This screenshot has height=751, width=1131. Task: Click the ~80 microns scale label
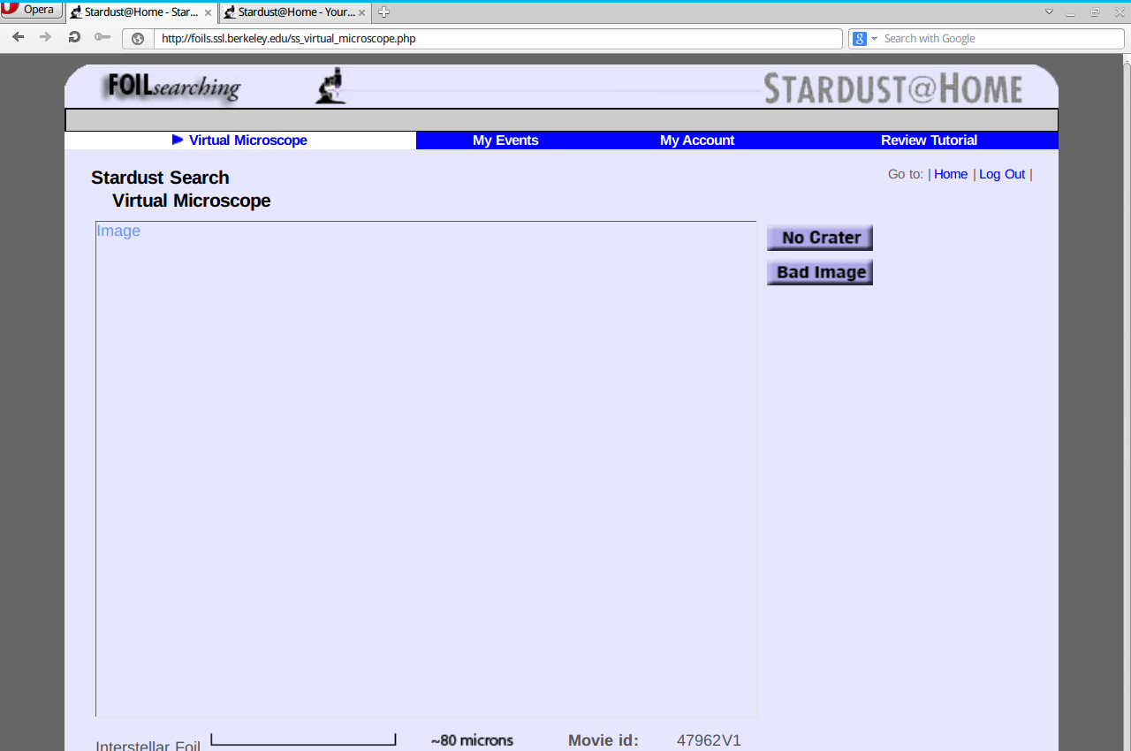(472, 740)
